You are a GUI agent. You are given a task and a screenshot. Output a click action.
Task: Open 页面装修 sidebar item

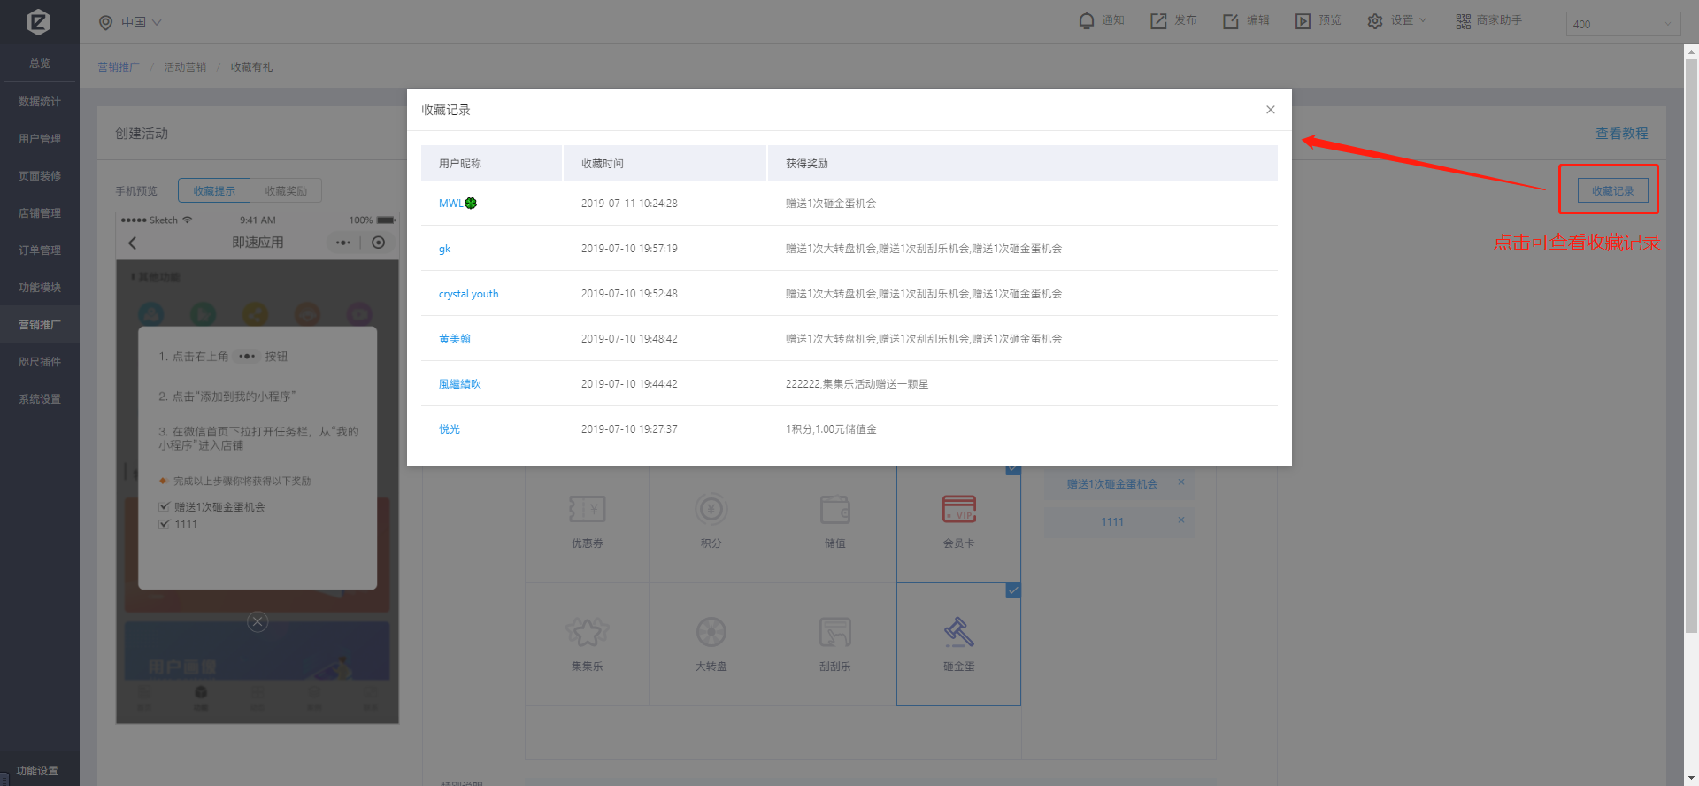40,176
